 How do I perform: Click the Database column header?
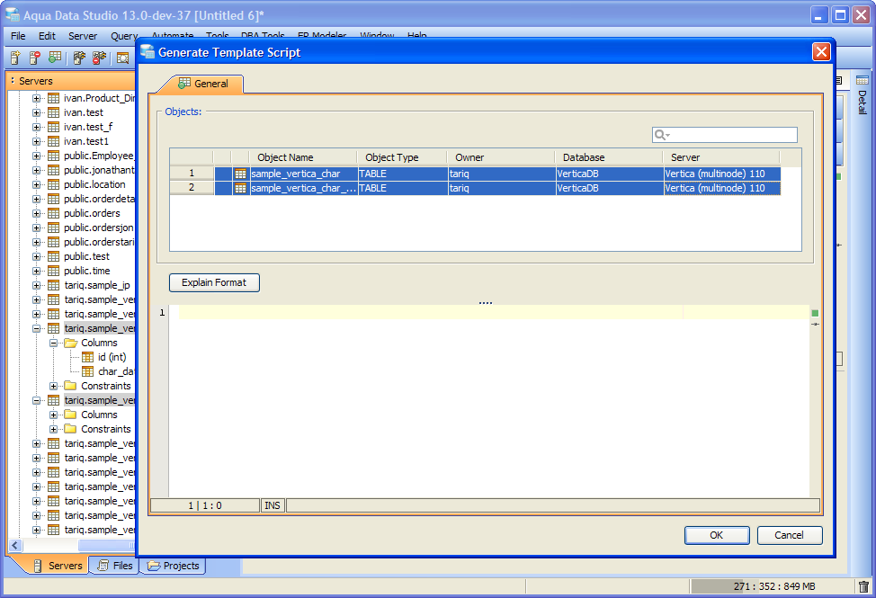(x=608, y=157)
